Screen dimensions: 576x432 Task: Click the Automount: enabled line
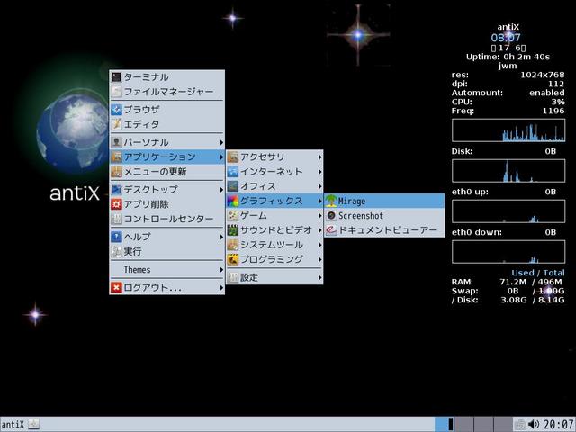pos(508,93)
